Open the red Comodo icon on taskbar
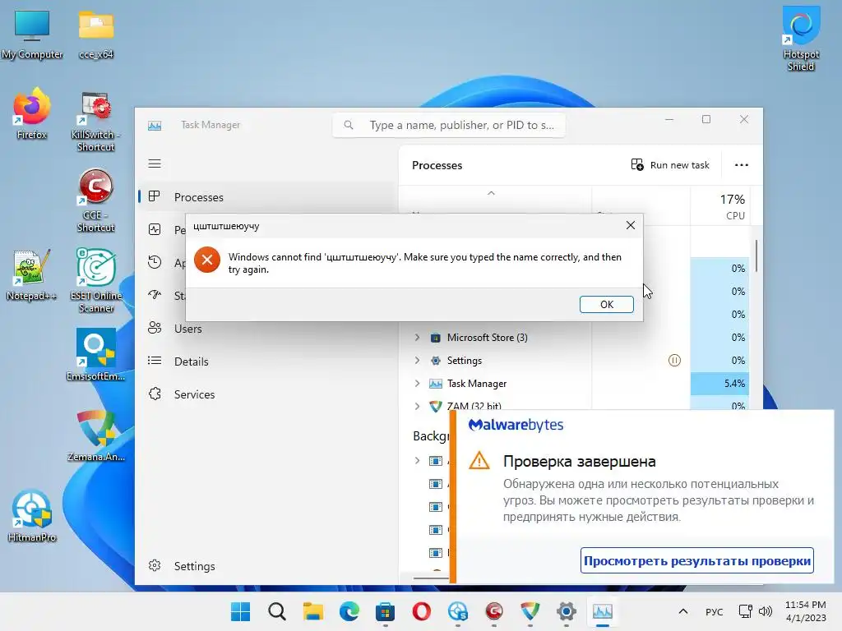The height and width of the screenshot is (631, 842). pos(494,611)
